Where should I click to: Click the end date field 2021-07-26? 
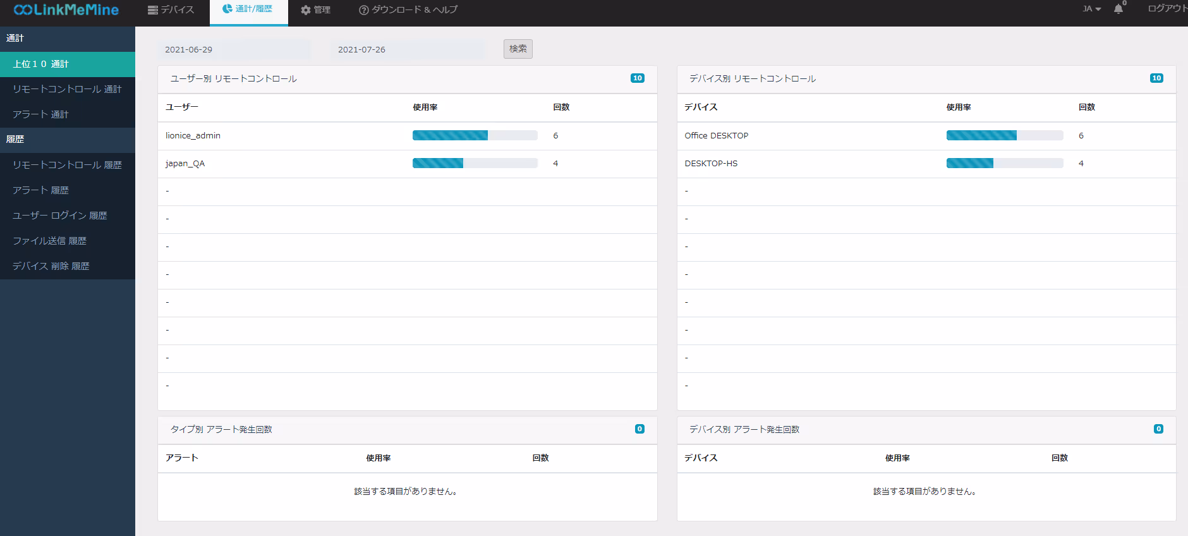coord(407,49)
